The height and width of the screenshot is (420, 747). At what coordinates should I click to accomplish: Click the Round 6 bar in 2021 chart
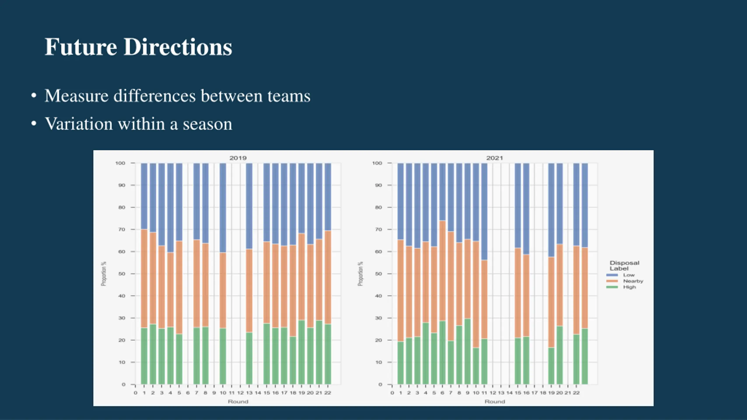pyautogui.click(x=442, y=274)
